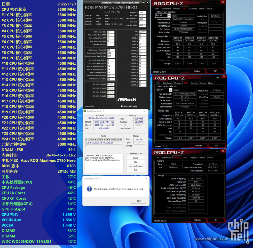Select the SPD tab in the bottom CPU-Z Memory window
The image size is (253, 248).
[x=185, y=157]
